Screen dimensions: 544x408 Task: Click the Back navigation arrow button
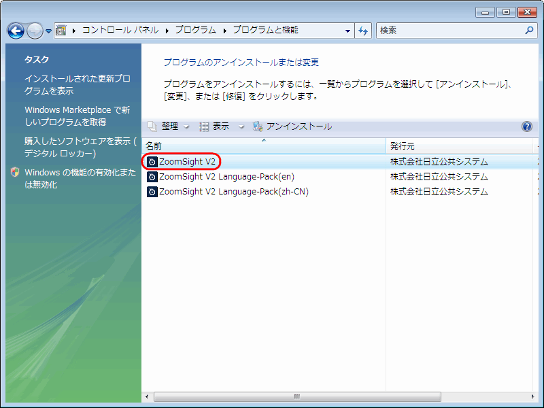tap(16, 31)
